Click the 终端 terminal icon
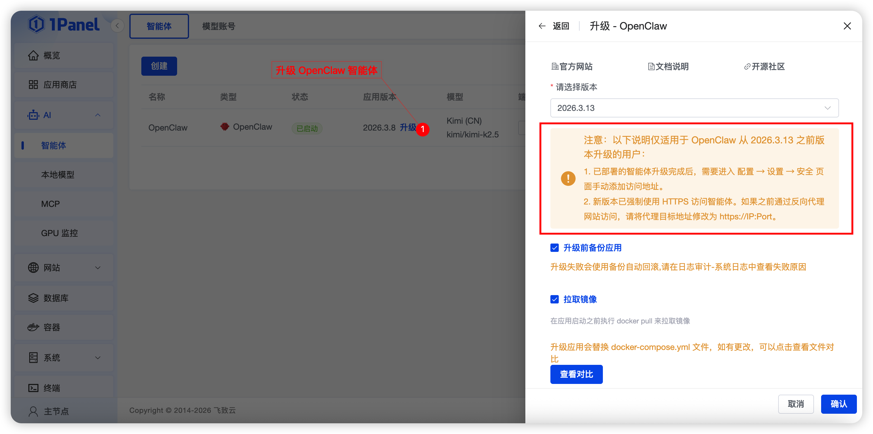 click(33, 388)
